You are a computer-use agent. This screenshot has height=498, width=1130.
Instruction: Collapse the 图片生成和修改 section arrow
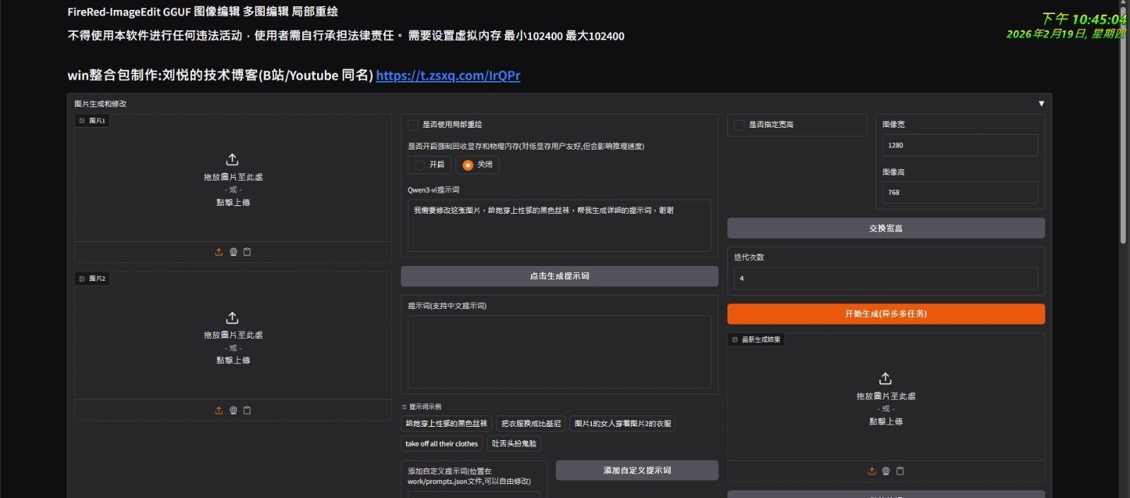click(1041, 104)
